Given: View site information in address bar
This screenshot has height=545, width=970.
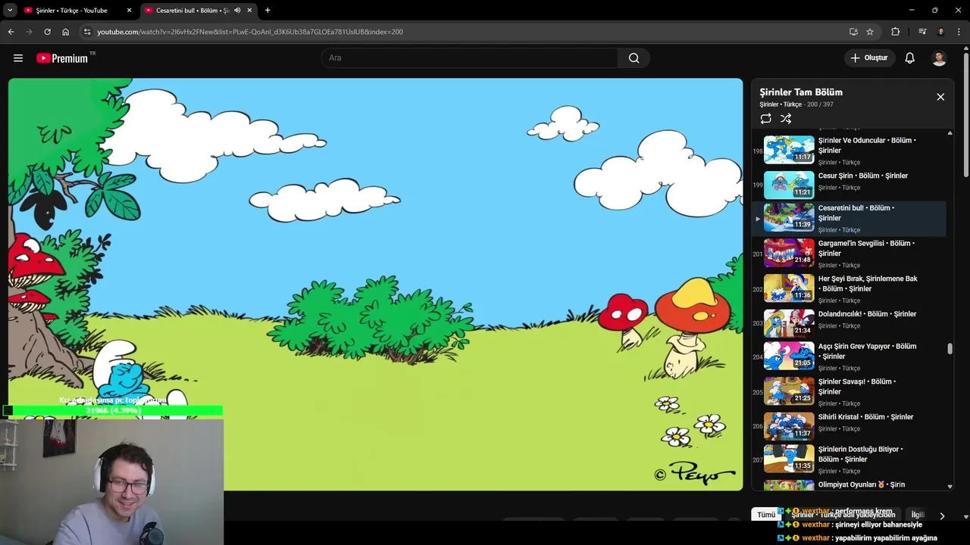Looking at the screenshot, I should 87,32.
